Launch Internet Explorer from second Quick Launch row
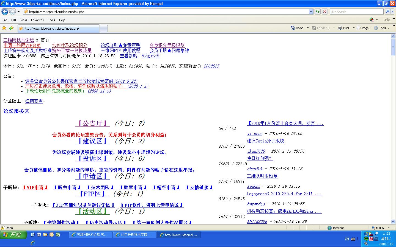This screenshot has width=396, height=247. (32, 243)
